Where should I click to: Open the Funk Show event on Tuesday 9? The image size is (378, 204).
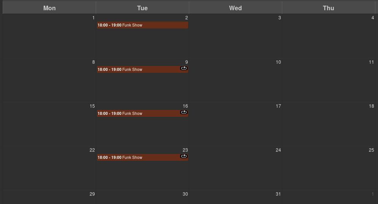click(142, 69)
